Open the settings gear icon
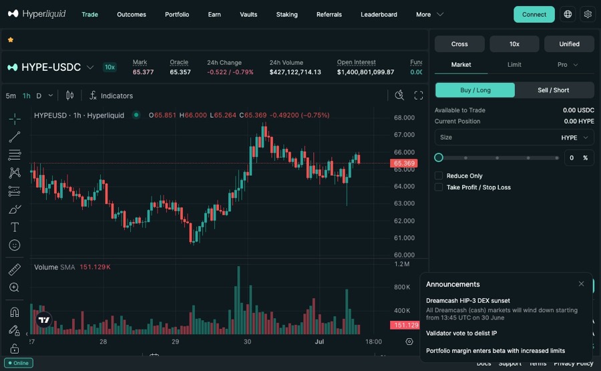601x371 pixels. coord(588,14)
